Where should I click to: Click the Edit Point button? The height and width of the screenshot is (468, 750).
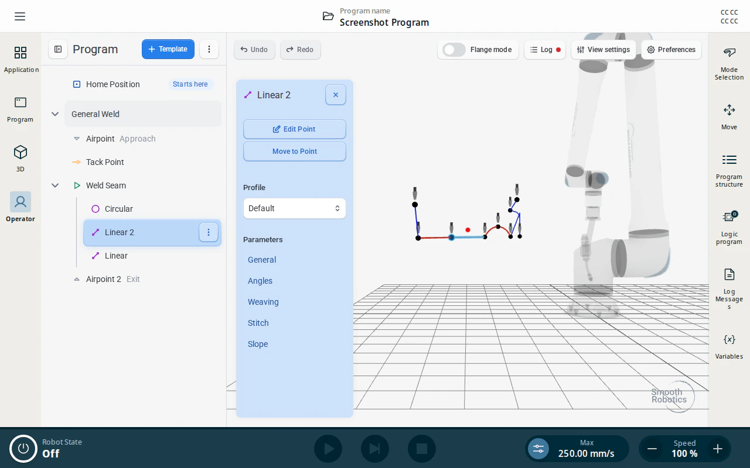tap(295, 129)
